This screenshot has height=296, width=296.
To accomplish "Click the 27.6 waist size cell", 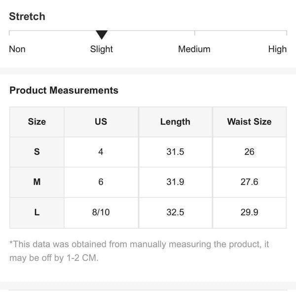I will click(x=249, y=182).
